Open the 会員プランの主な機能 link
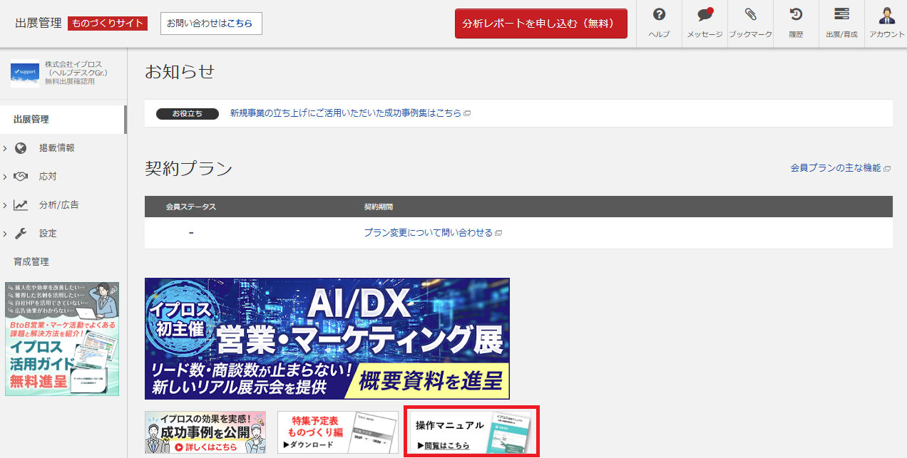Viewport: 907px width, 458px height. point(839,168)
